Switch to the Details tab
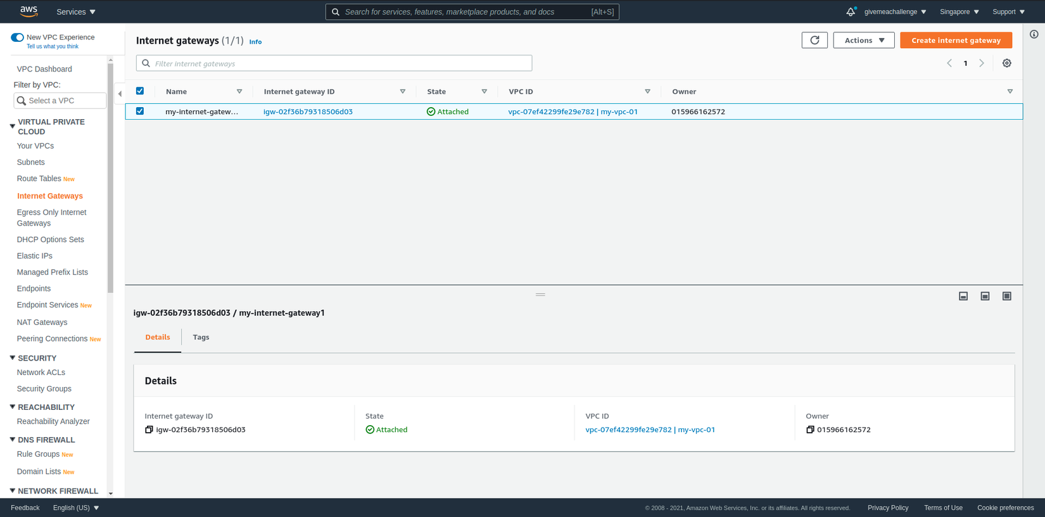This screenshot has width=1045, height=517. click(158, 337)
